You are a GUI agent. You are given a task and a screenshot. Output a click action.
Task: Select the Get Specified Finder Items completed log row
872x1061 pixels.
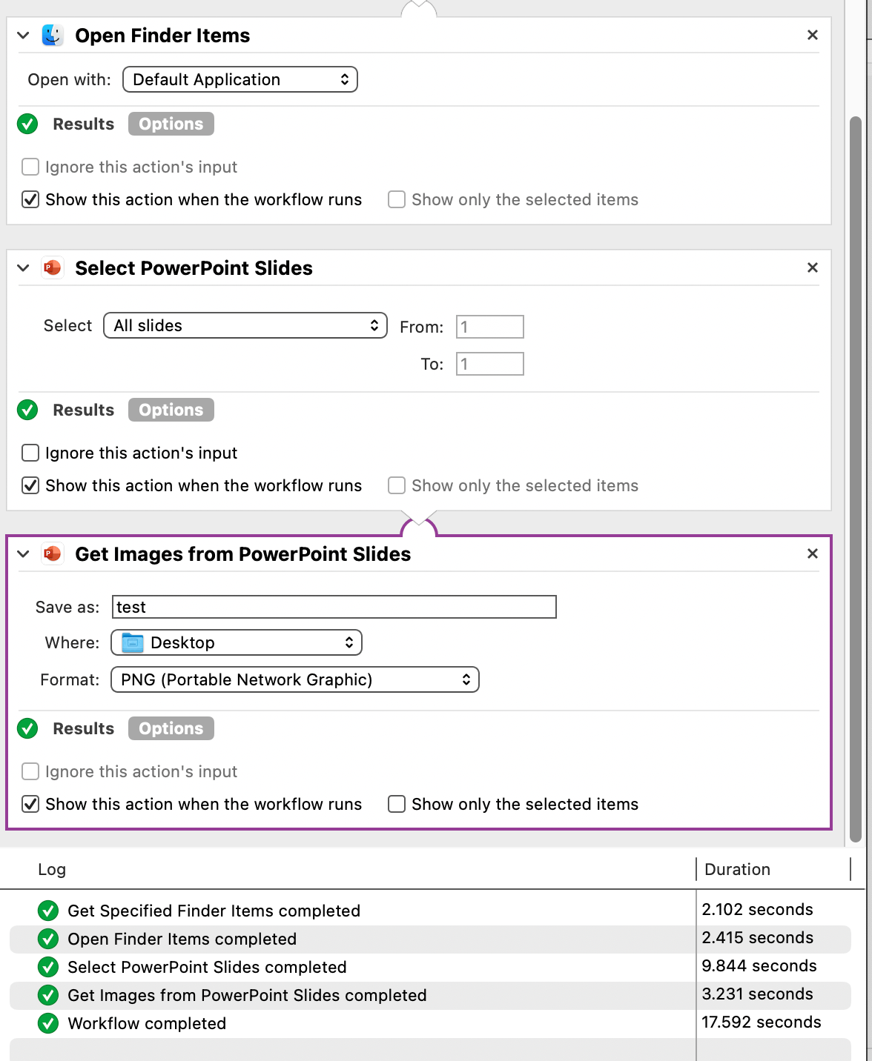pos(430,911)
